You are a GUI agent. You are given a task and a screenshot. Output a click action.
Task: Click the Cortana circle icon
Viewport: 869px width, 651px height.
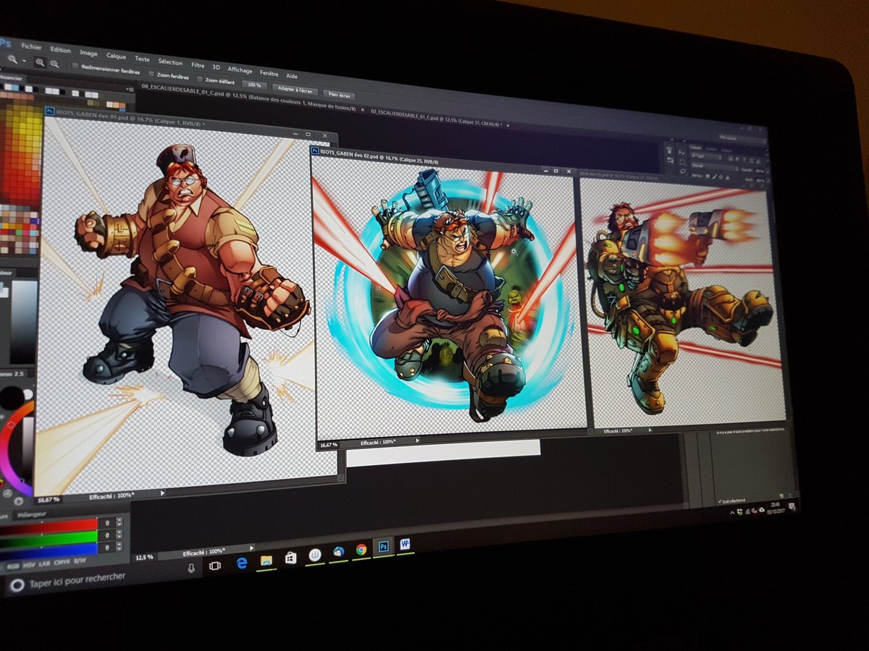point(17,585)
